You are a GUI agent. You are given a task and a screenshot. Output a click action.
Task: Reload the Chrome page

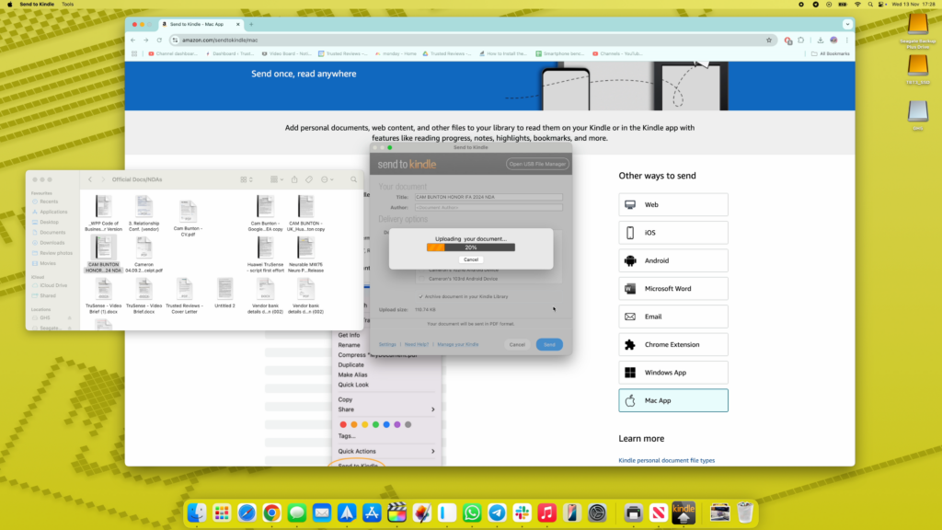[x=159, y=40]
